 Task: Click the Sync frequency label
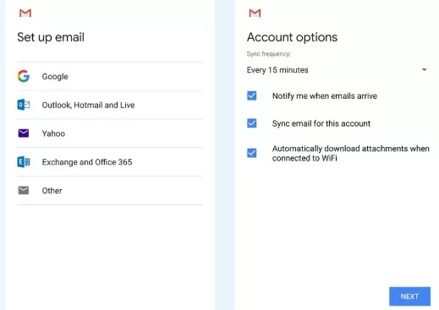(269, 54)
